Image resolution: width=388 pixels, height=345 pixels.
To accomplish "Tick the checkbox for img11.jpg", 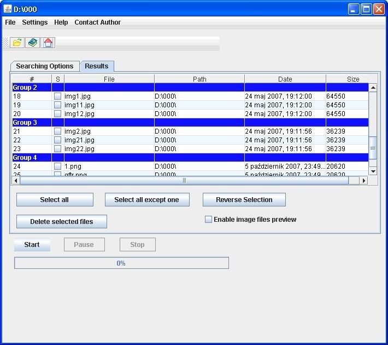I will pyautogui.click(x=58, y=105).
